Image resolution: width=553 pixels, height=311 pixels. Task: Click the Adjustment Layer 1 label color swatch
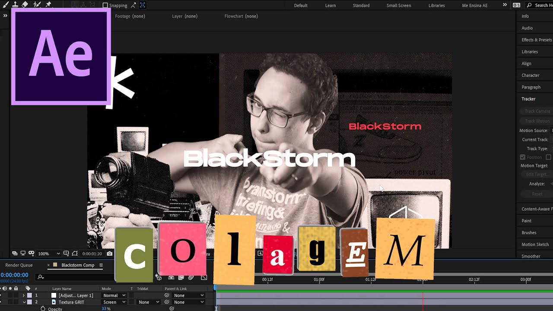point(30,295)
